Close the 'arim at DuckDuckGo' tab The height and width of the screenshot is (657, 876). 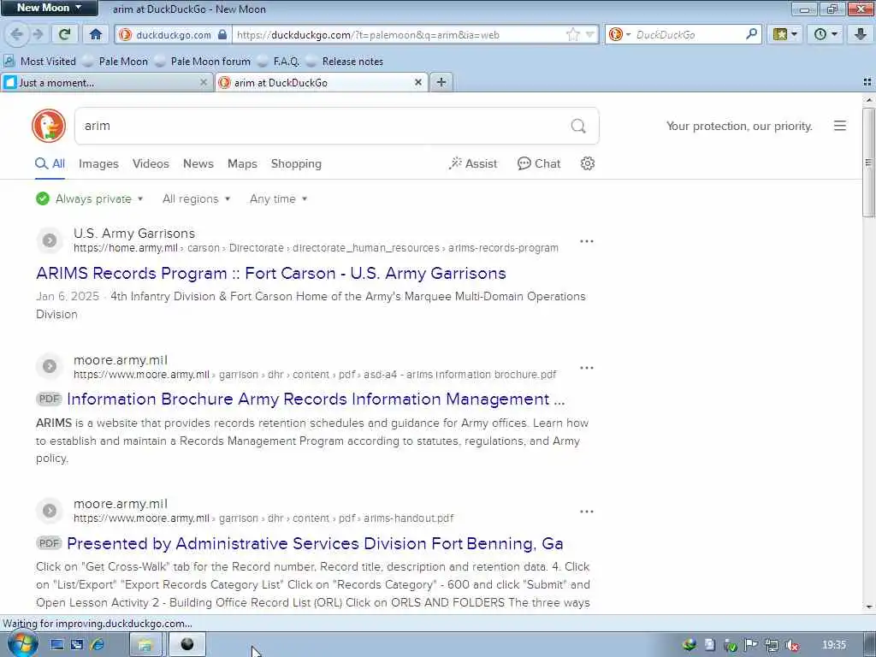417,83
